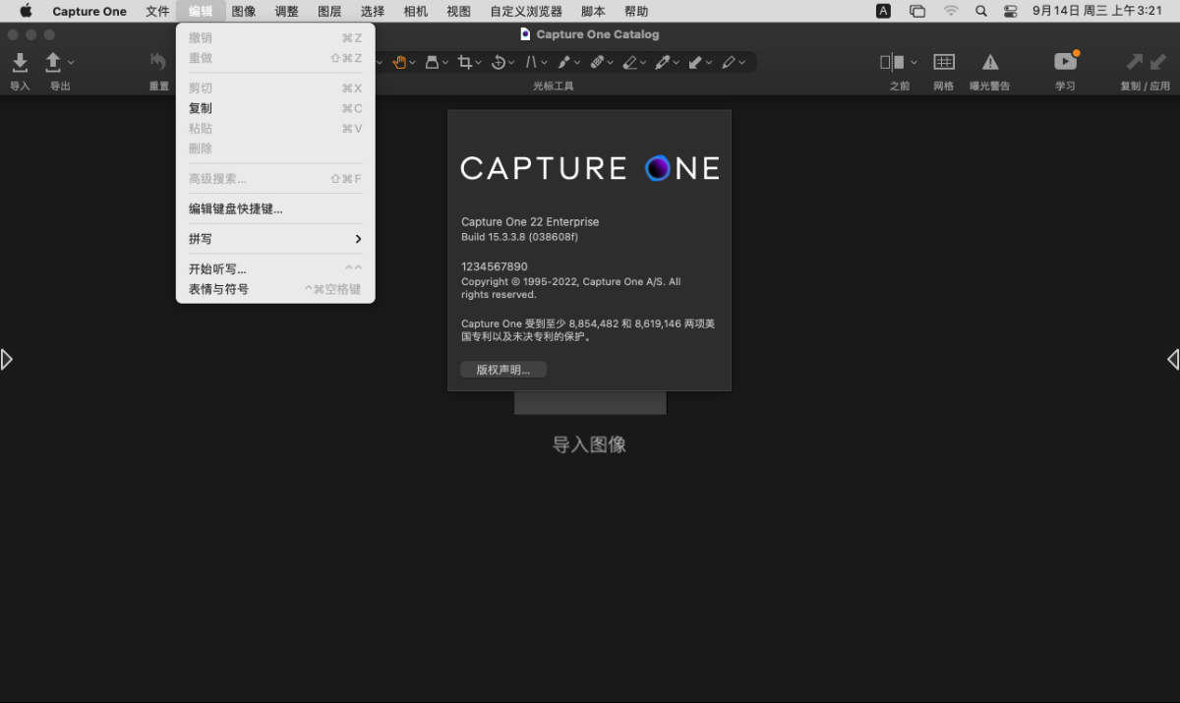
Task: Open the Apple menu
Action: (x=26, y=11)
